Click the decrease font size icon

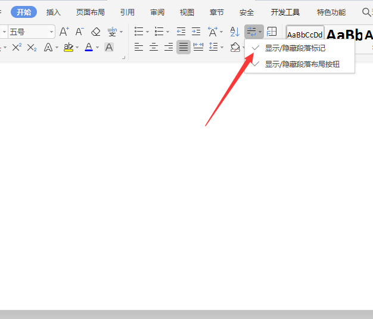point(79,32)
